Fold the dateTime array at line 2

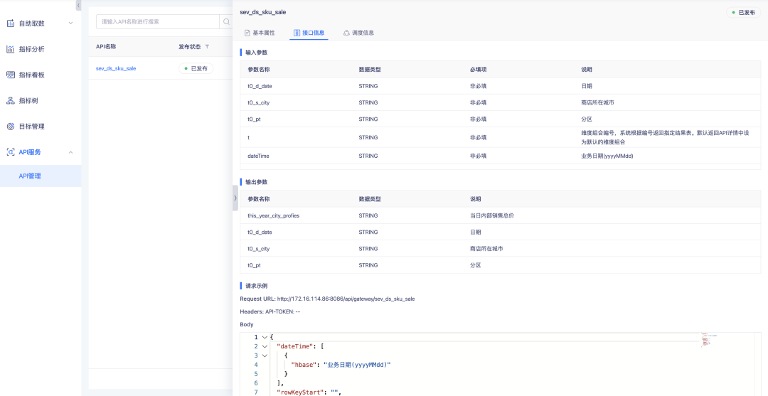265,346
